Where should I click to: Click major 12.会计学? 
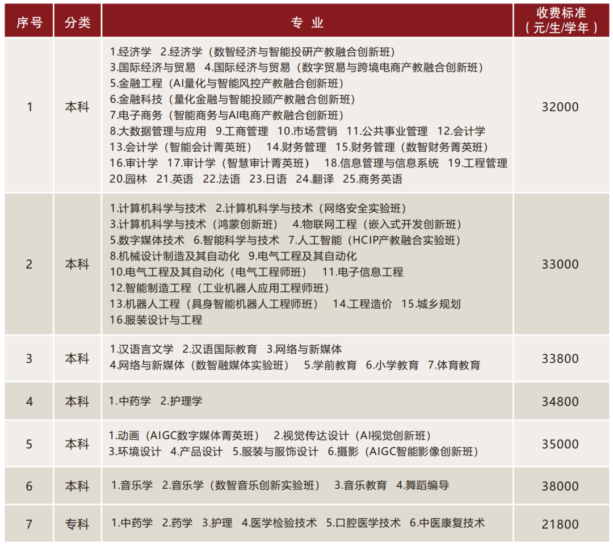pos(461,131)
